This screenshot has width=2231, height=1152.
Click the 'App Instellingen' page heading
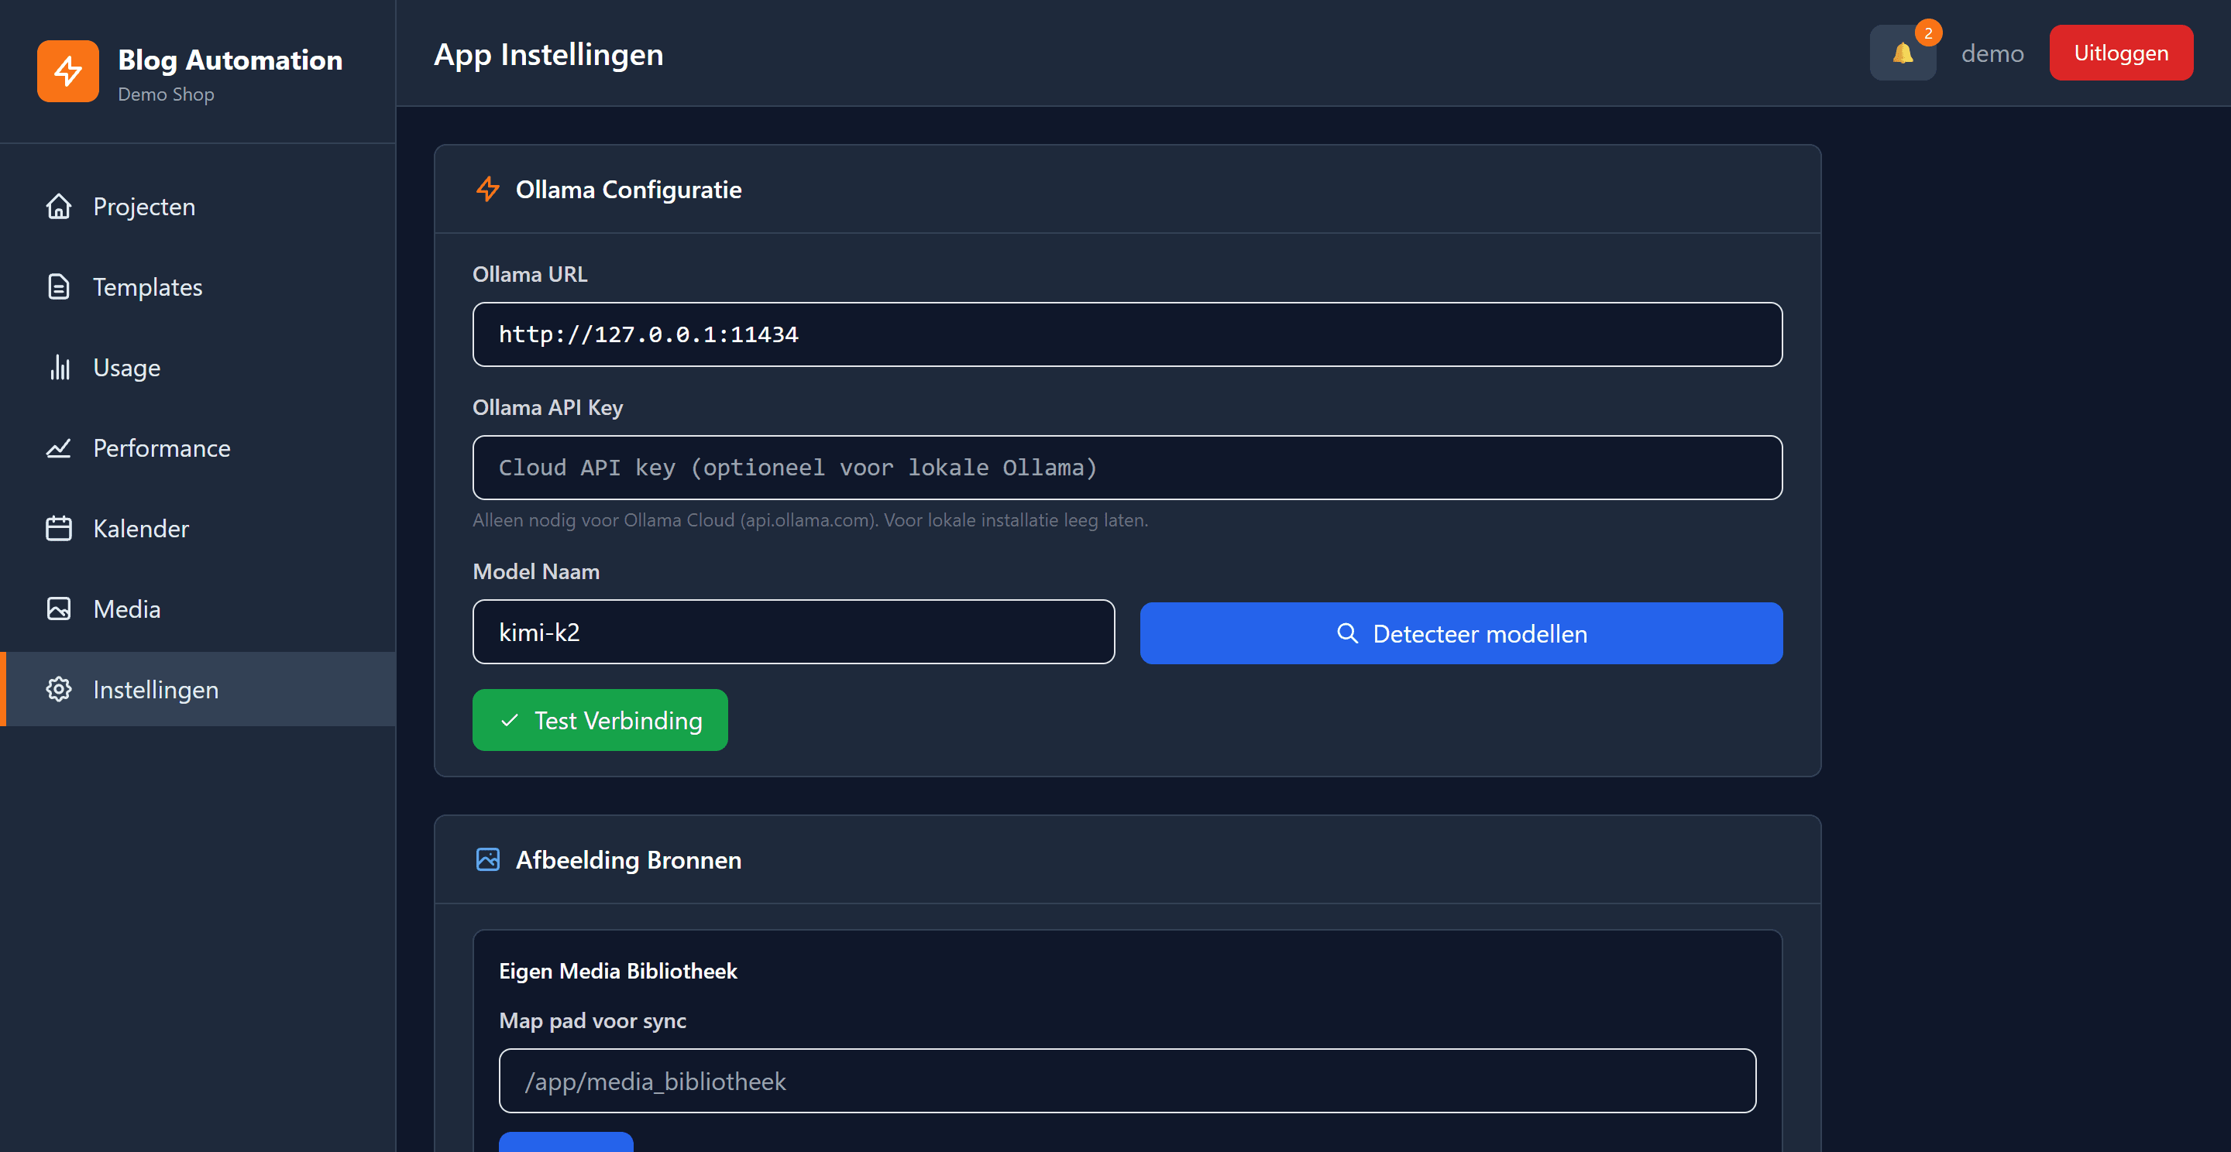[x=548, y=54]
